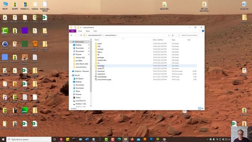252x142 pixels.
Task: Open the Share ribbon tab
Action: 87,31
